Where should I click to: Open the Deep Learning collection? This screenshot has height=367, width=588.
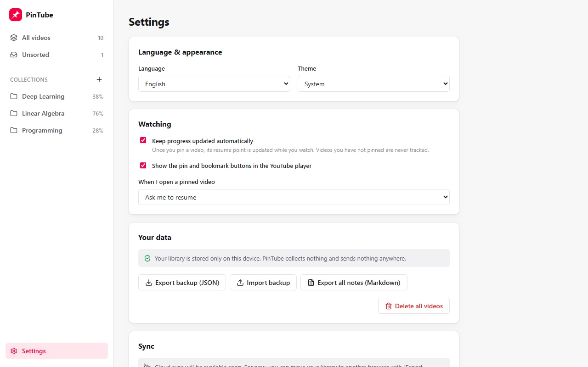point(57,96)
